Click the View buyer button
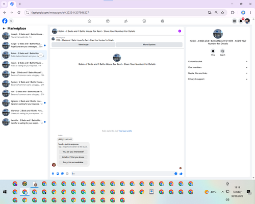The width and height of the screenshot is (255, 204). [83, 44]
